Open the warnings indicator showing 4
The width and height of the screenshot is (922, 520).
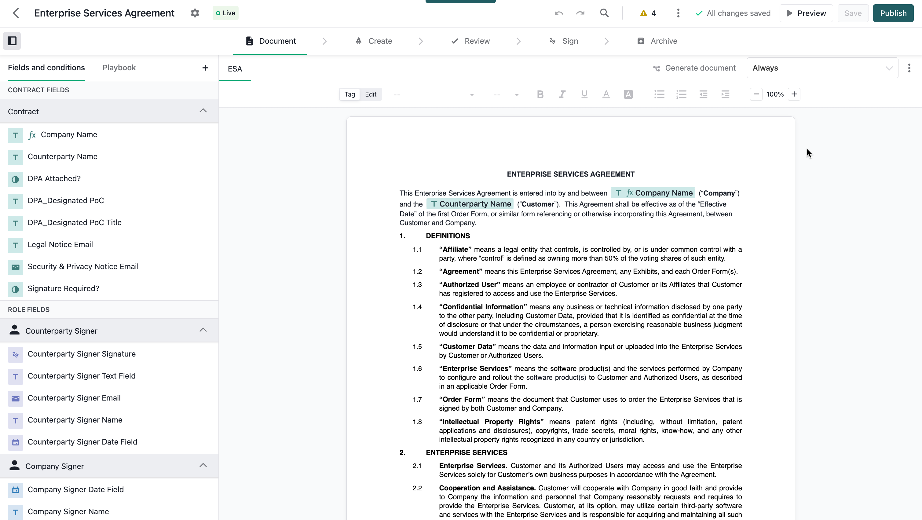648,13
